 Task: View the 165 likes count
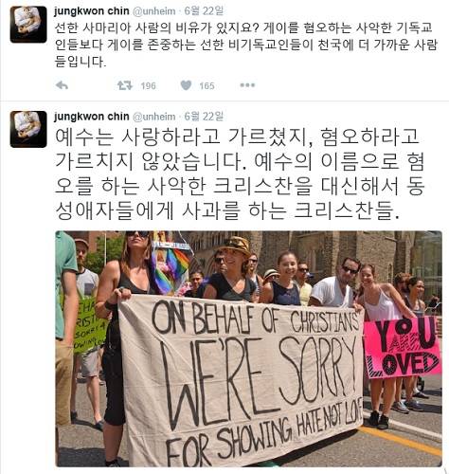coord(207,86)
